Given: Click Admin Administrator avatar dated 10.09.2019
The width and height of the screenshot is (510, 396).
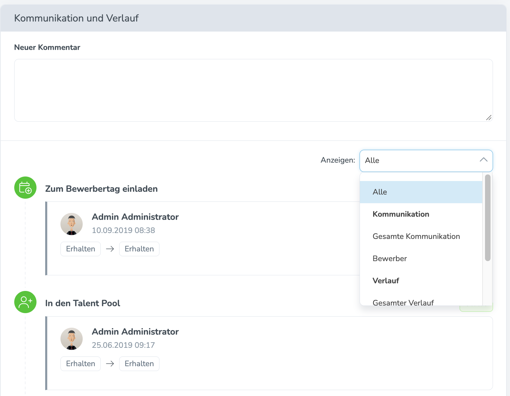Looking at the screenshot, I should click(72, 224).
